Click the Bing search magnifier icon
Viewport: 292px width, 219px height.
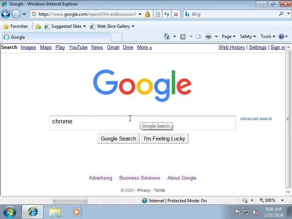(x=281, y=14)
